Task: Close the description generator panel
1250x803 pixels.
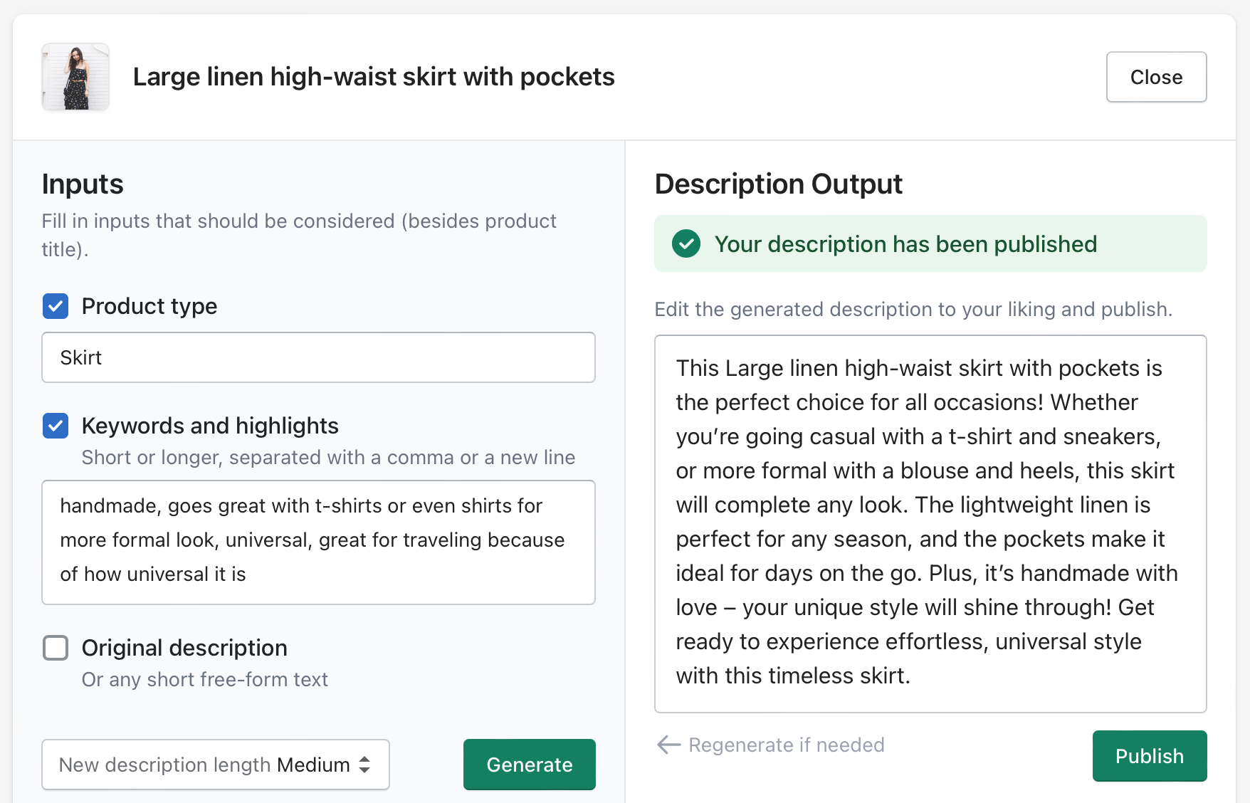Action: [x=1156, y=77]
